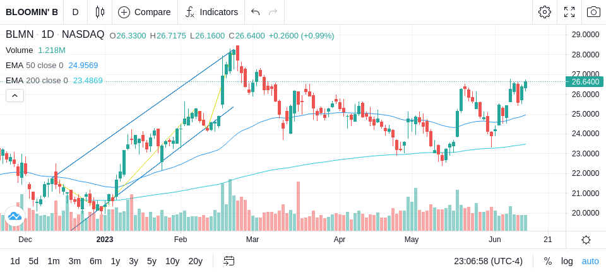Select the 20y time range
Viewport: 606px width, 273px height.
pyautogui.click(x=195, y=262)
